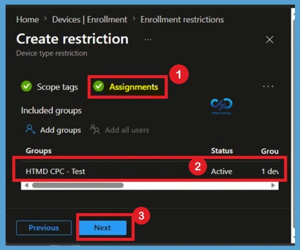Viewport: 300px width, 250px height.
Task: Show more wizard steps via ellipsis
Action: point(268,87)
